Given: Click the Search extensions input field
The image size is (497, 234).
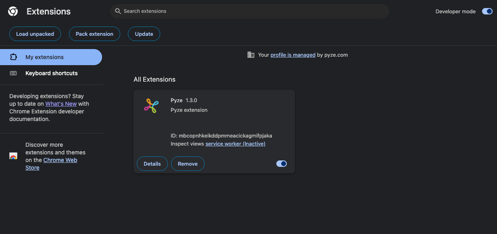Looking at the screenshot, I should coord(249,11).
